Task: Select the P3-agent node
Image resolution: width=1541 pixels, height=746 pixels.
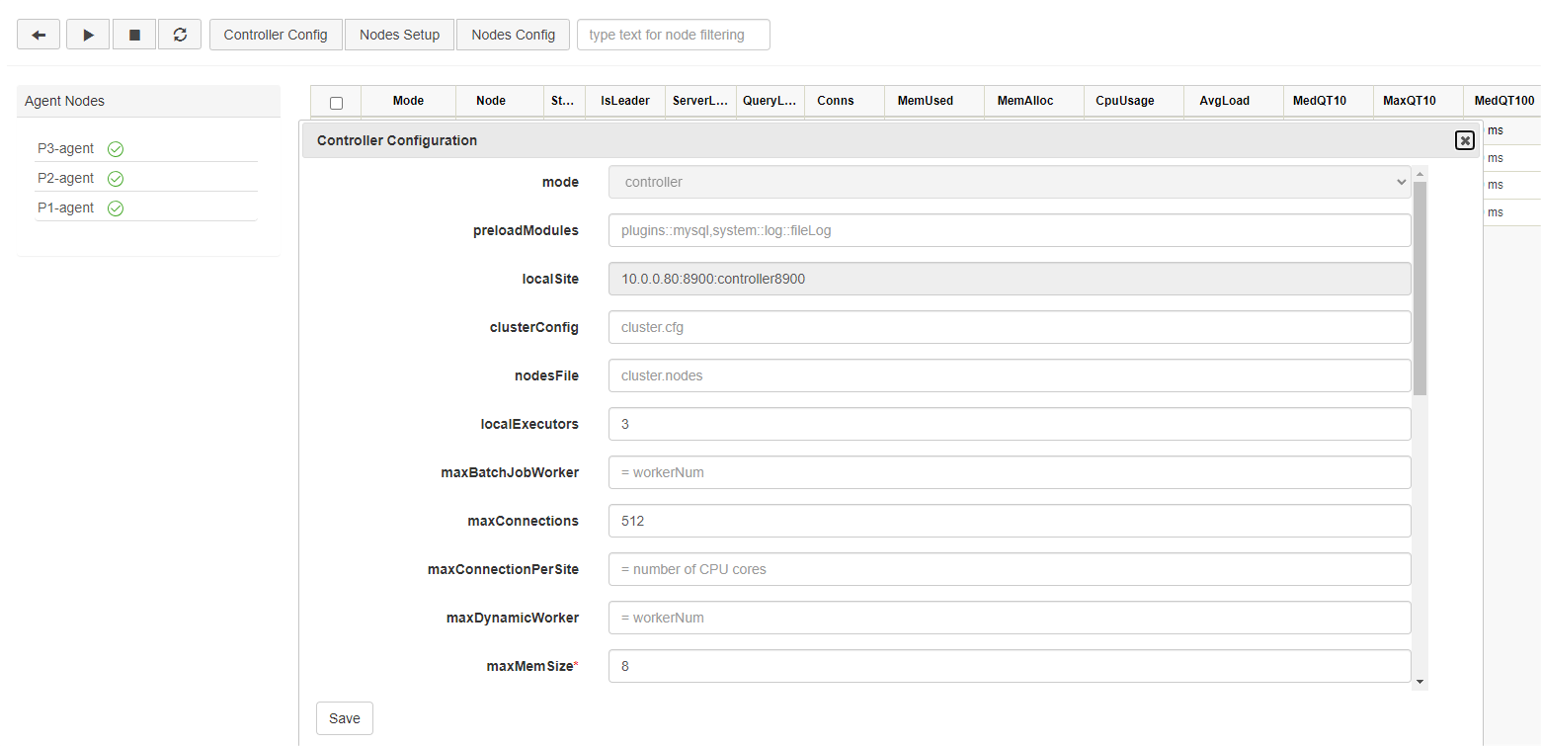Action: 66,149
